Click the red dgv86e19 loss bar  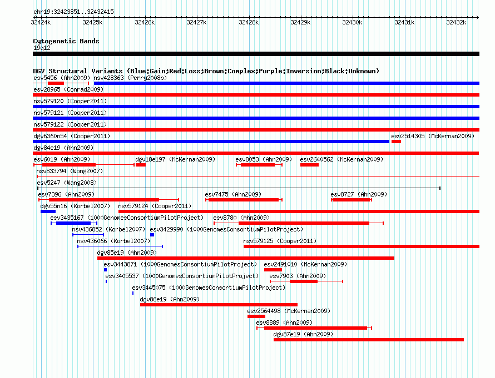(x=219, y=305)
